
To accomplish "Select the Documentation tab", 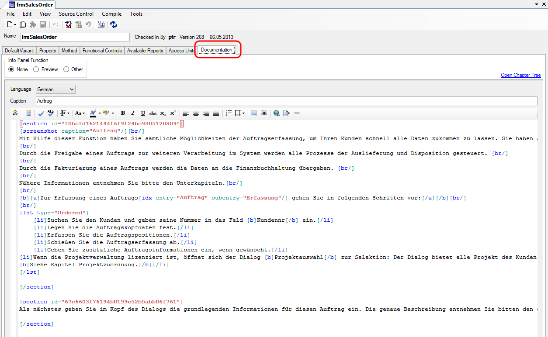I will (x=217, y=50).
